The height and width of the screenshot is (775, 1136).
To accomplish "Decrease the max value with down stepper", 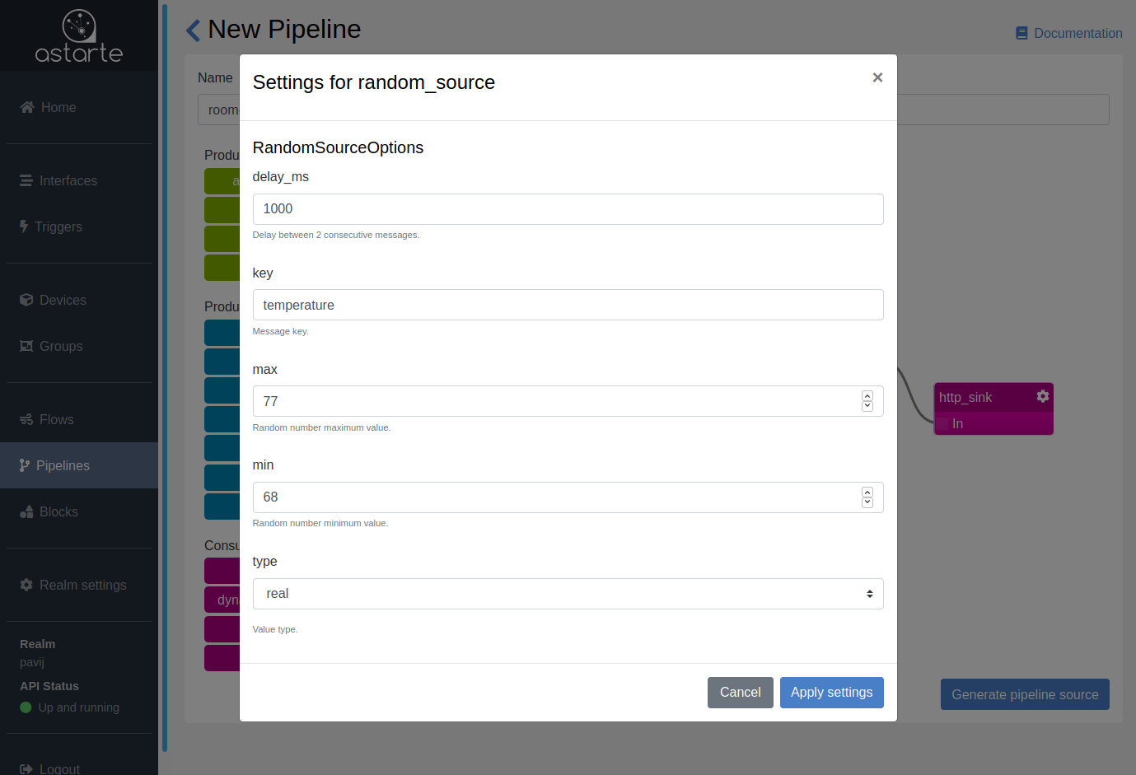I will pyautogui.click(x=867, y=406).
